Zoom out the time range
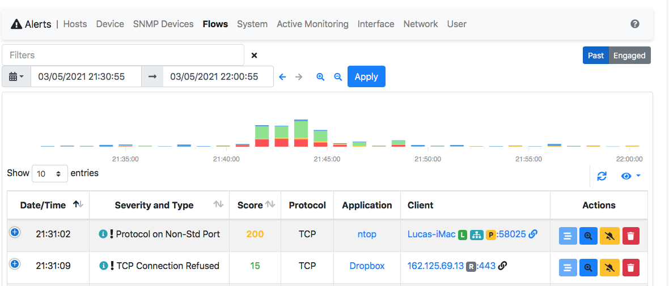This screenshot has height=286, width=669. click(x=338, y=76)
